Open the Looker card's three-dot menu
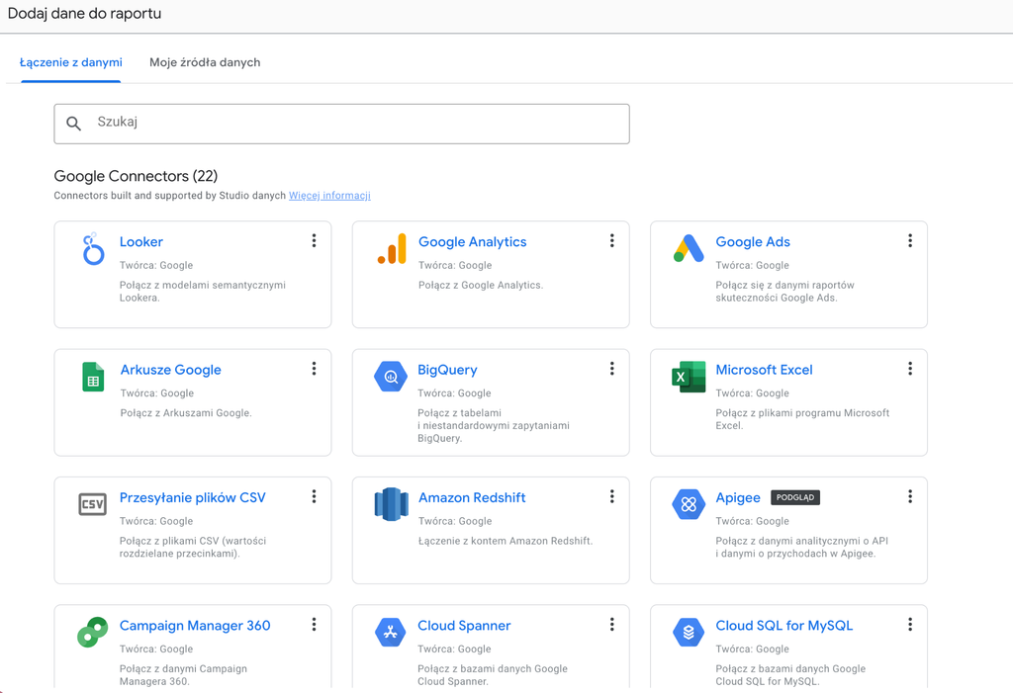This screenshot has height=693, width=1013. coord(314,241)
